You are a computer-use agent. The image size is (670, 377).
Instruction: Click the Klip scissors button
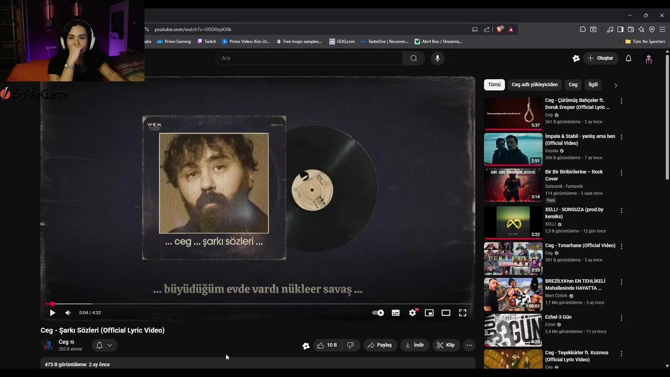pos(445,345)
